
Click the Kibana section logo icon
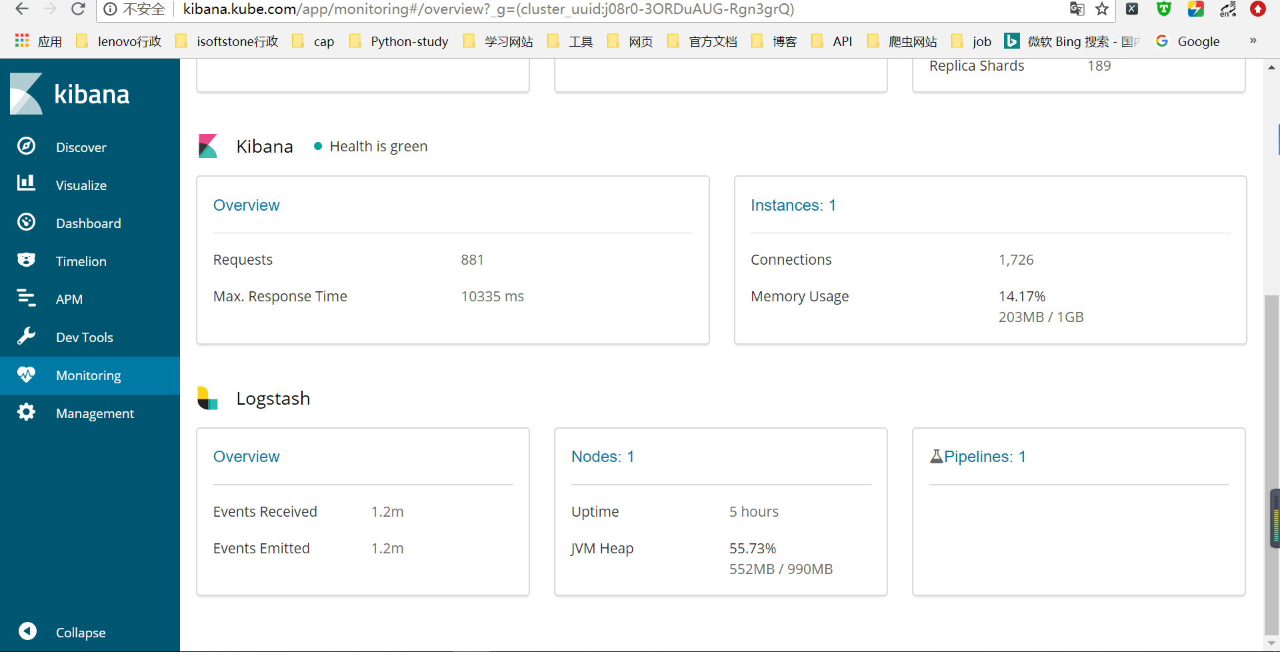pos(208,146)
